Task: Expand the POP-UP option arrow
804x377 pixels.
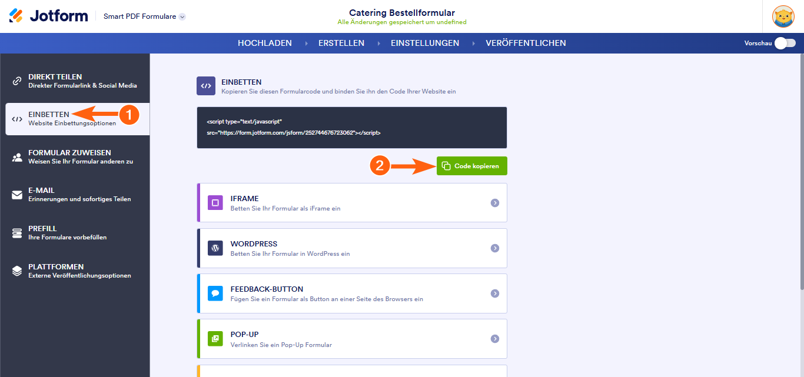Action: (x=495, y=339)
